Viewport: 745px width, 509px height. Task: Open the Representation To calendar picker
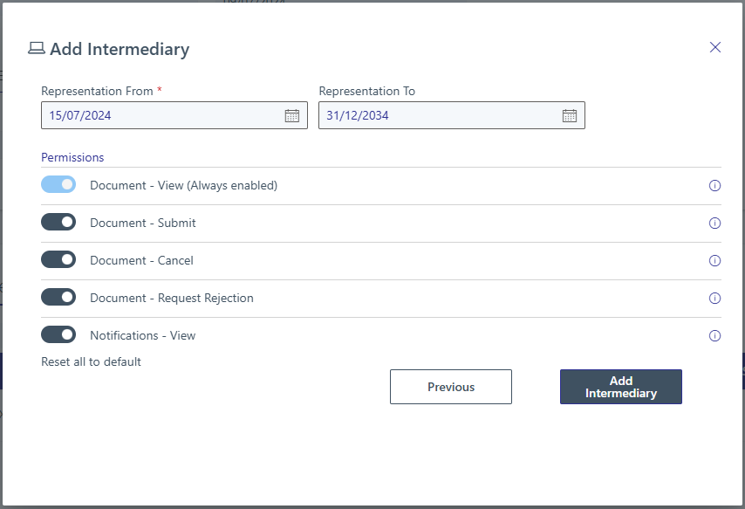570,114
